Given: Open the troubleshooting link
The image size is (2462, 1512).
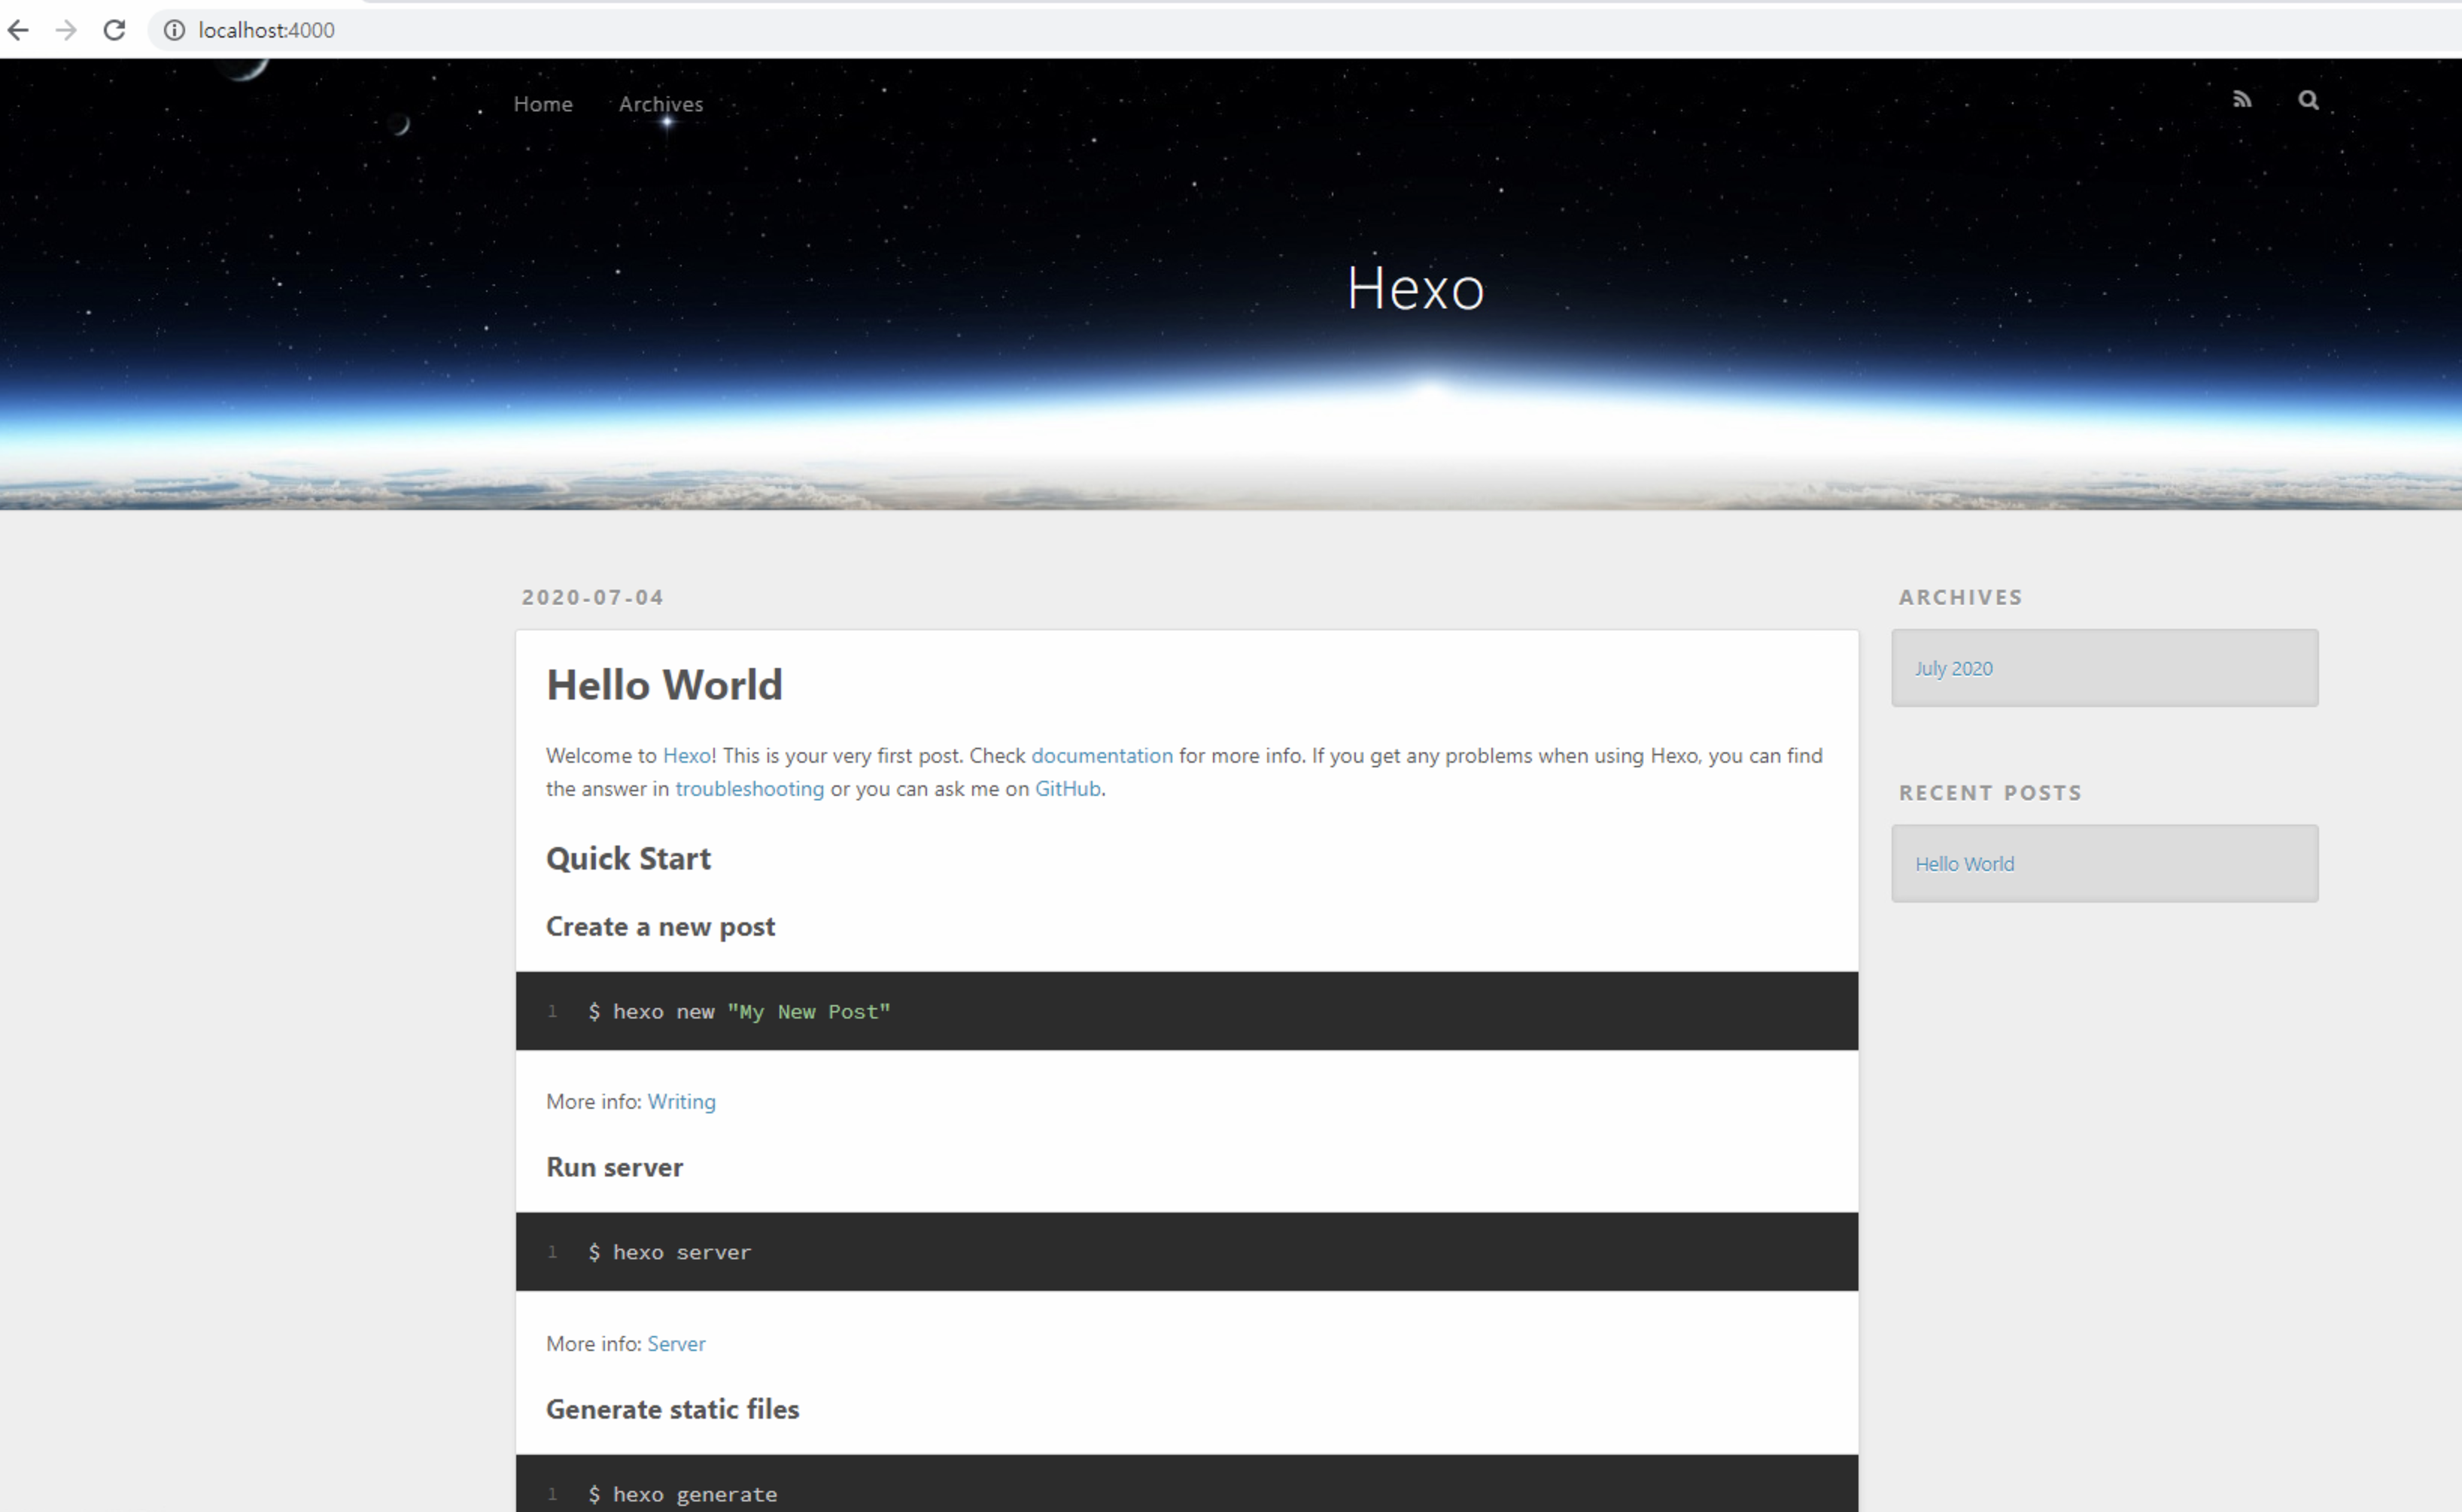Looking at the screenshot, I should pos(749,789).
